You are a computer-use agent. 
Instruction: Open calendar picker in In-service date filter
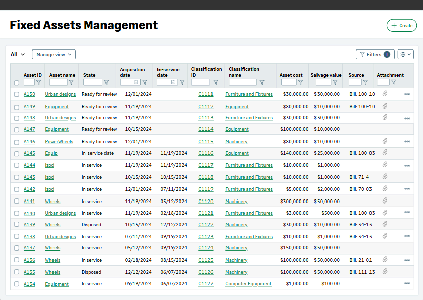(173, 82)
